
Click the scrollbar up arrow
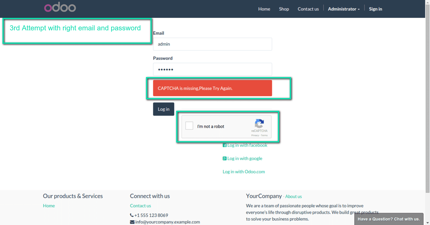[x=428, y=2]
